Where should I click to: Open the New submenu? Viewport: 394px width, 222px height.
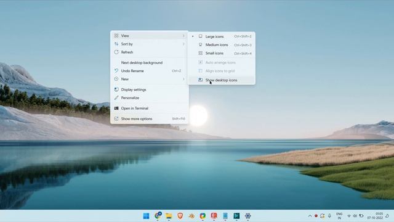150,79
